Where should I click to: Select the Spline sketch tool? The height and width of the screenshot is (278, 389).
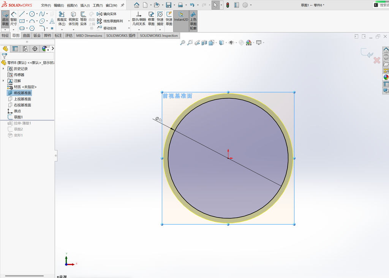[42, 14]
